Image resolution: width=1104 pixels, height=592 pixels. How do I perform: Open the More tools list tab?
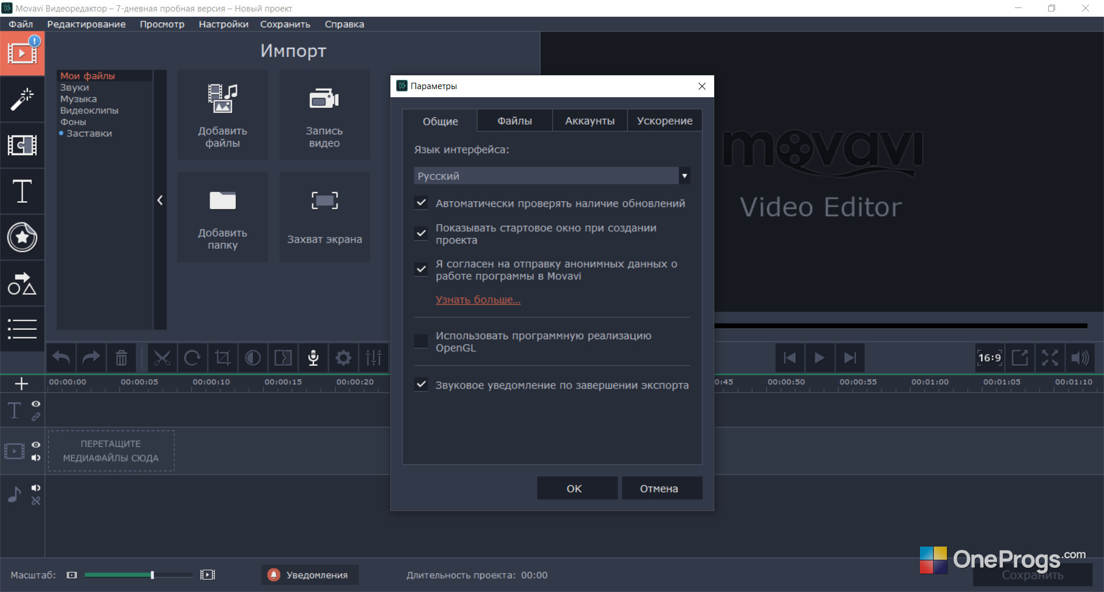[x=22, y=329]
